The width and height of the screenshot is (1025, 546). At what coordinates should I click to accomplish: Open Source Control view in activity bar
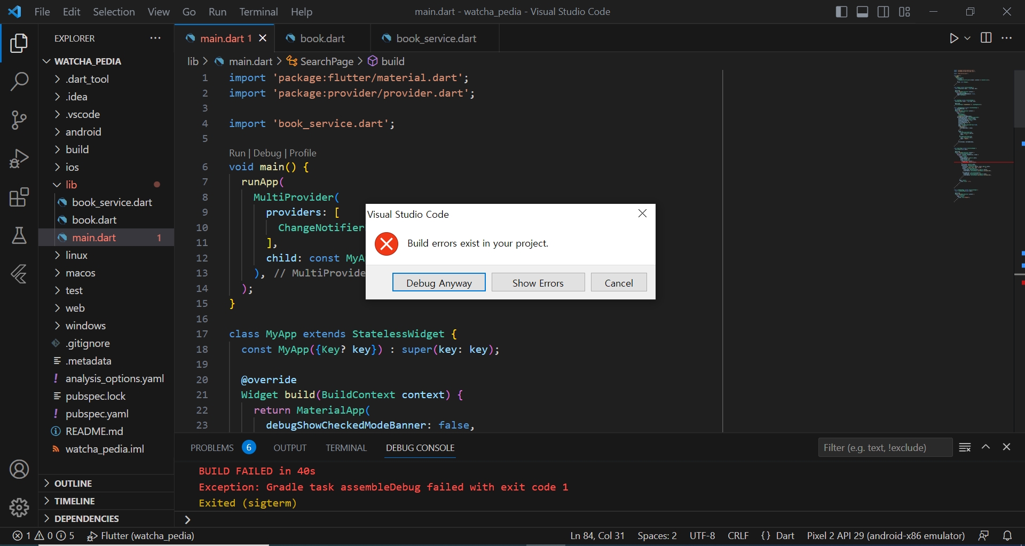coord(19,120)
